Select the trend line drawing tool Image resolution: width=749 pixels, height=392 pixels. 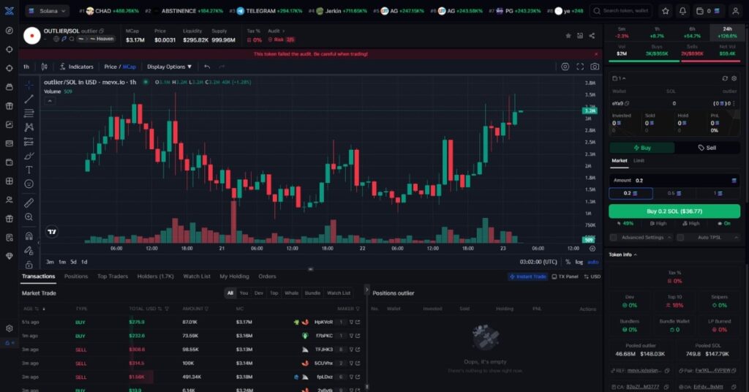[x=29, y=99]
